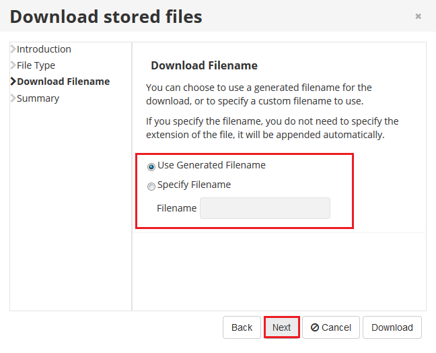Jump to the Summary wizard step
This screenshot has width=436, height=353.
point(38,98)
